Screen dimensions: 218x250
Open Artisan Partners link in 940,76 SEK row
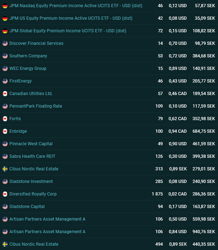pyautogui.click(x=47, y=232)
